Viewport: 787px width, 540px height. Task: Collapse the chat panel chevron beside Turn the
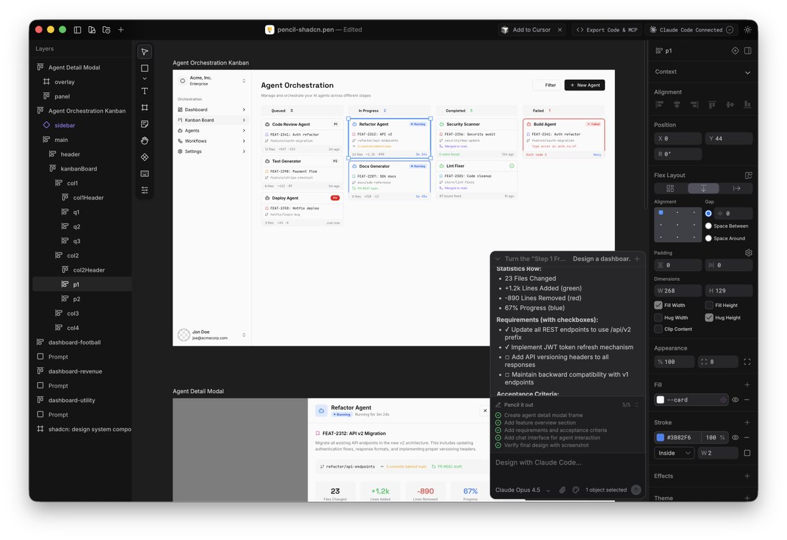point(498,259)
